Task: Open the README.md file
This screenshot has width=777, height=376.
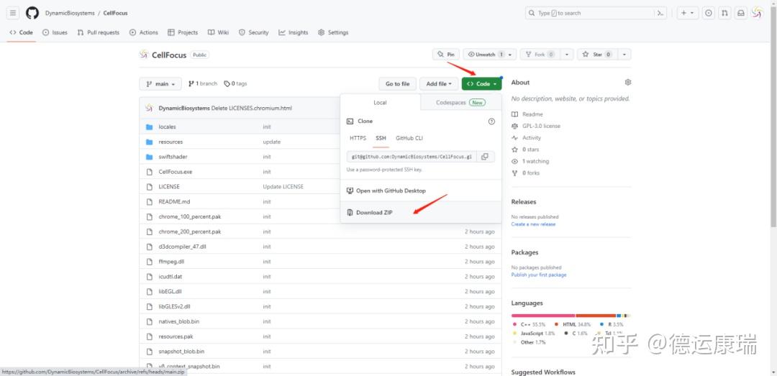Action: [174, 201]
